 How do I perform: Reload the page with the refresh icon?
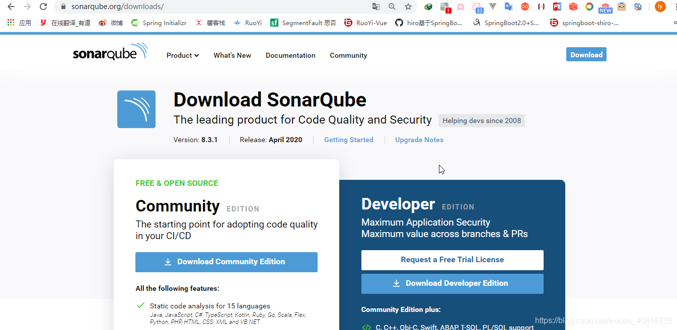43,7
